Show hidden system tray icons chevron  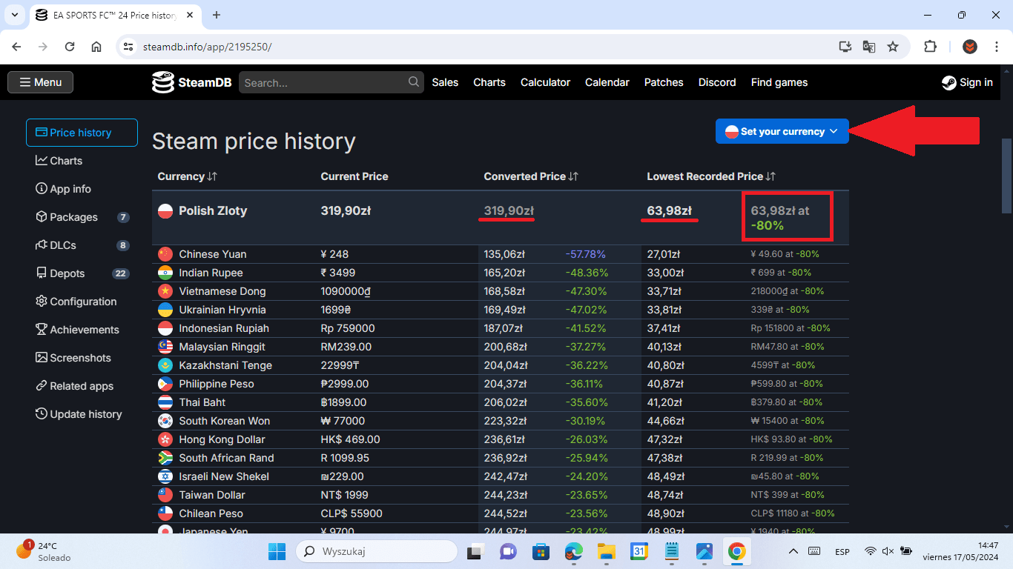point(793,551)
